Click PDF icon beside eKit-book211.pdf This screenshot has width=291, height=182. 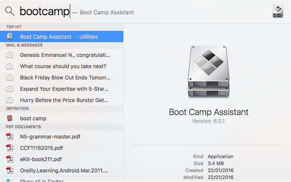(10, 159)
